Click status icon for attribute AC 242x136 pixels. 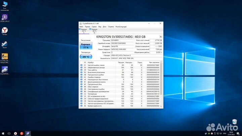[81, 77]
